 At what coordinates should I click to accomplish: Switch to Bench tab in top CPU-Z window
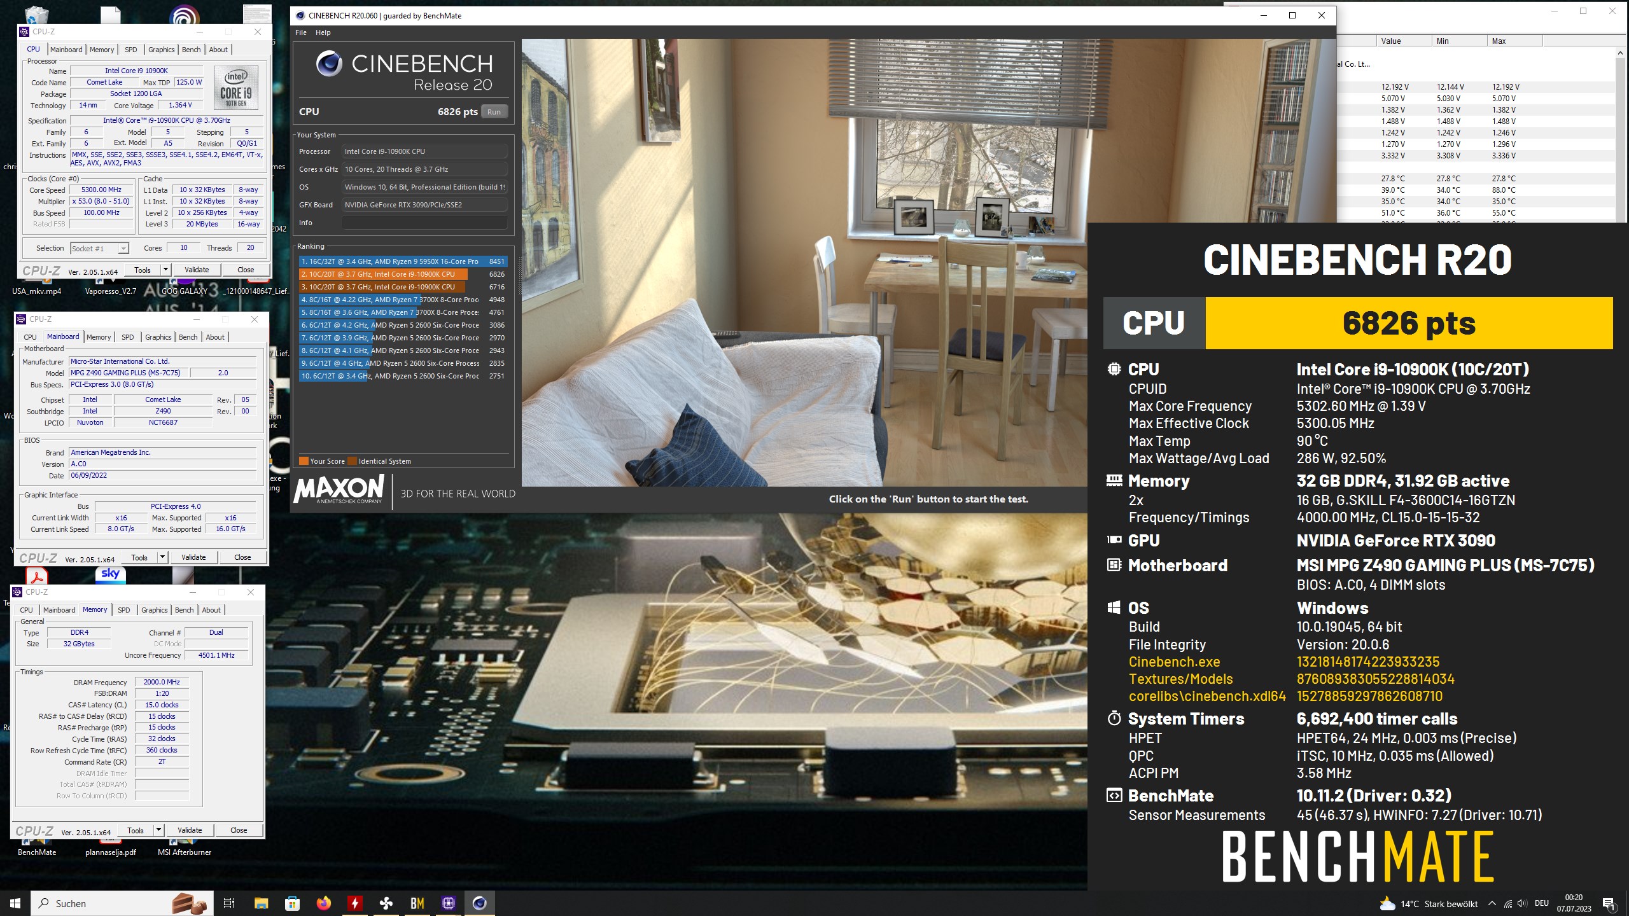(191, 50)
